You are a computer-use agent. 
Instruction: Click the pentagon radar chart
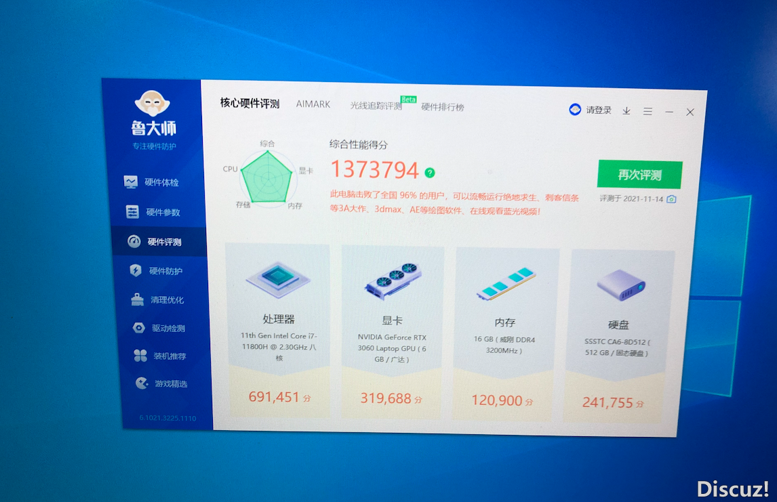(x=267, y=177)
